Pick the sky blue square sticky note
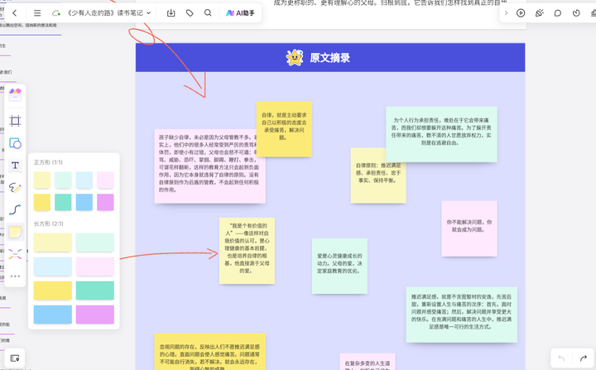This screenshot has height=370, width=596. coord(84,202)
